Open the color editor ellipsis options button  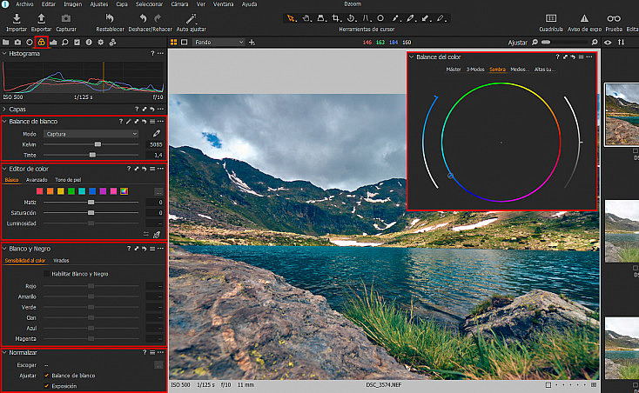tap(158, 191)
